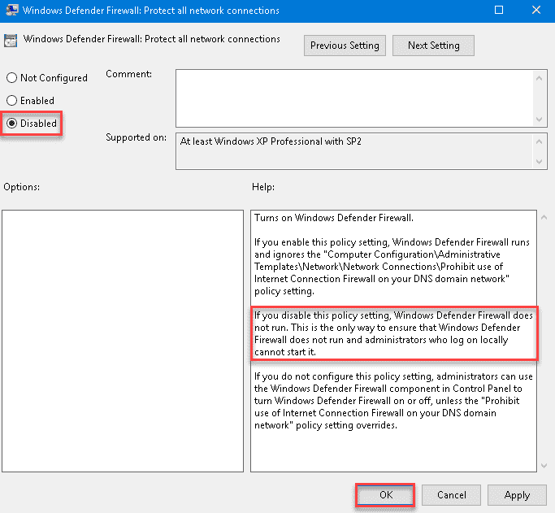Click the "If you enable this policy setting" paragraph
This screenshot has height=513, width=555.
click(392, 267)
